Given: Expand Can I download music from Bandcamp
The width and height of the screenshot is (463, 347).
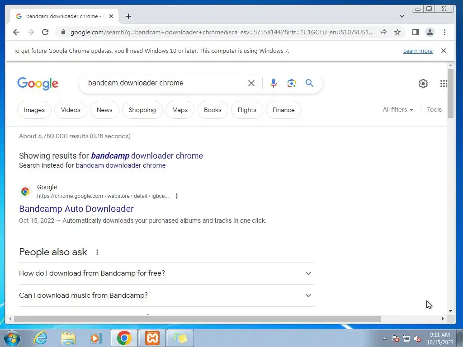Looking at the screenshot, I should tap(166, 295).
